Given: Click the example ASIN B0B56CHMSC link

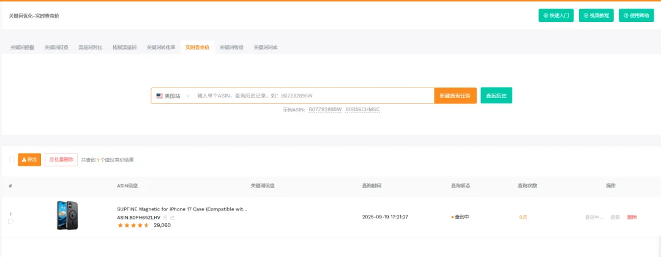Looking at the screenshot, I should (362, 110).
